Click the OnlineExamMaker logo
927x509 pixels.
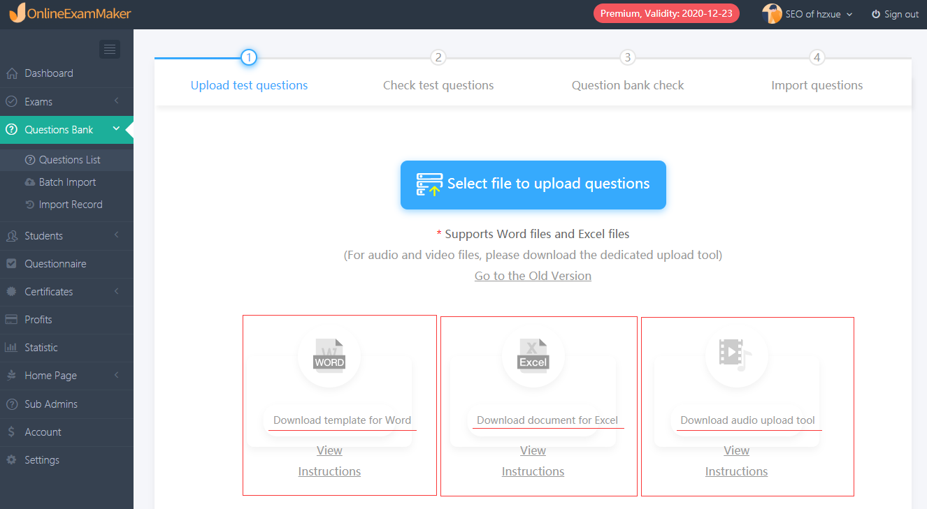tap(70, 13)
